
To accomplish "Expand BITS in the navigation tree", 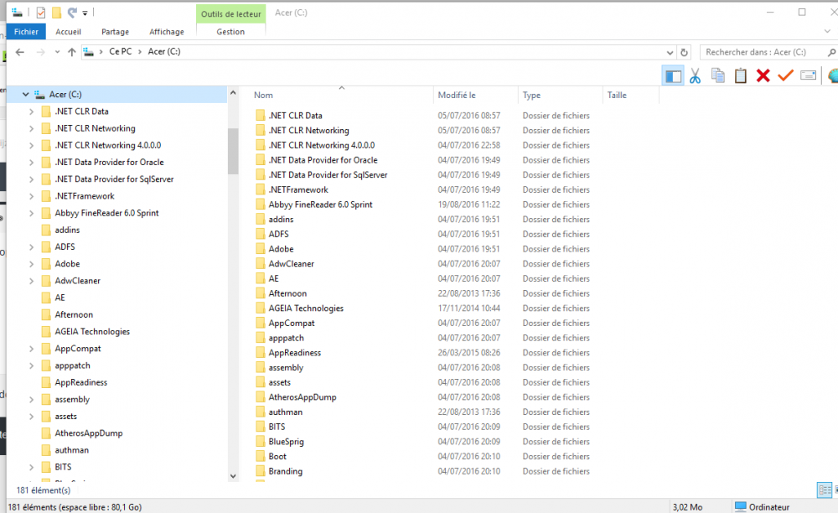I will pyautogui.click(x=31, y=467).
